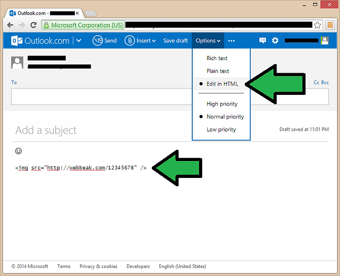Open the Chrome hamburger menu

(330, 25)
